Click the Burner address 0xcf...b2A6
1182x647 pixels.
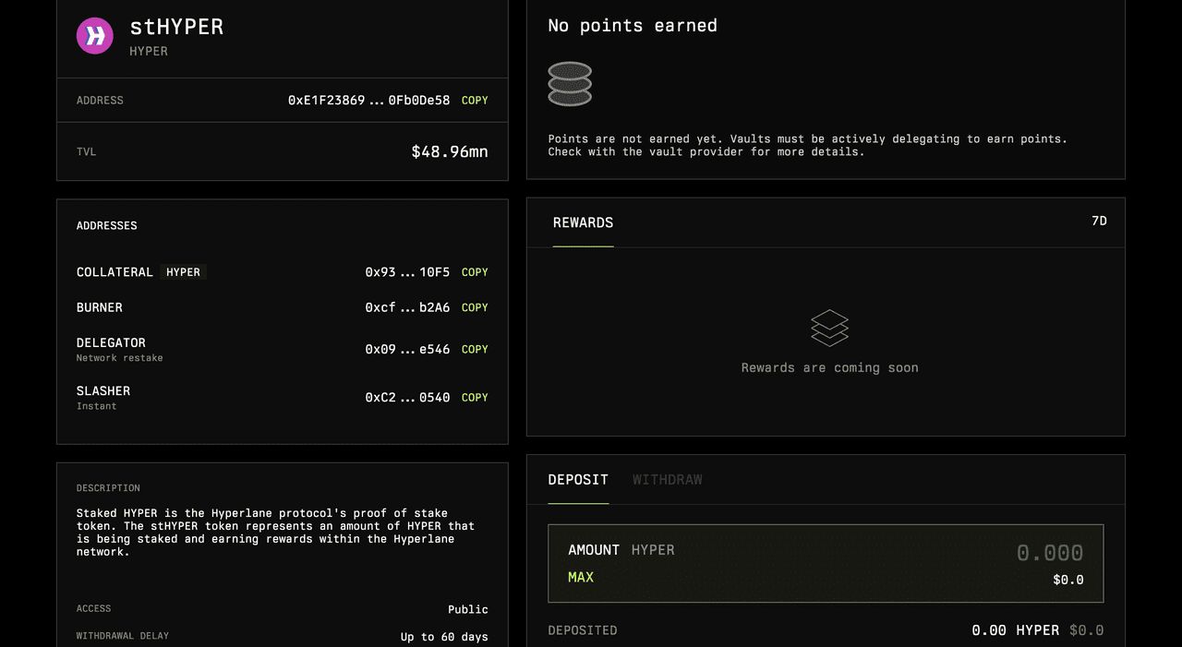coord(407,307)
